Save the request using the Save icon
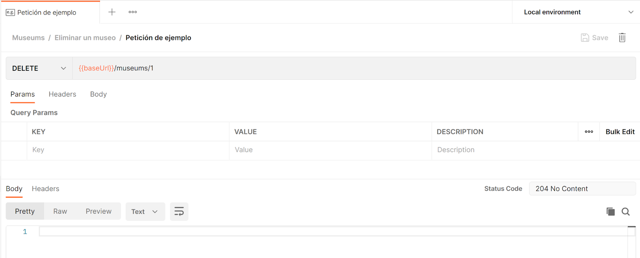The height and width of the screenshot is (258, 640). (x=594, y=37)
